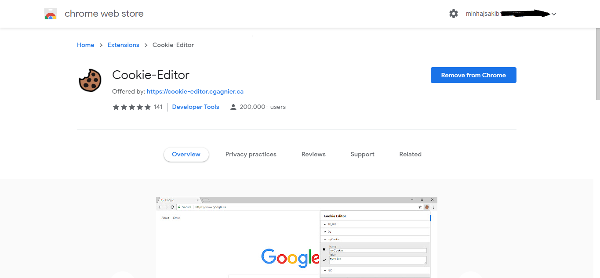Switch to the Reviews tab
The height and width of the screenshot is (278, 600).
[x=313, y=154]
